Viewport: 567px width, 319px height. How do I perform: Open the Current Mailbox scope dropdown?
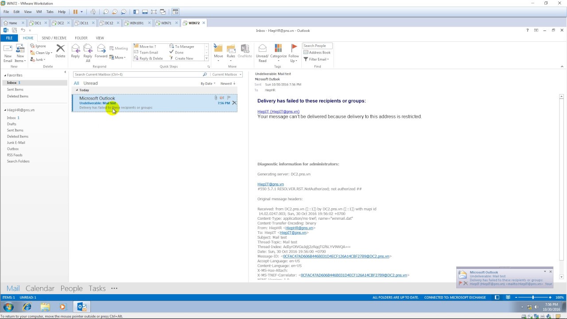226,74
